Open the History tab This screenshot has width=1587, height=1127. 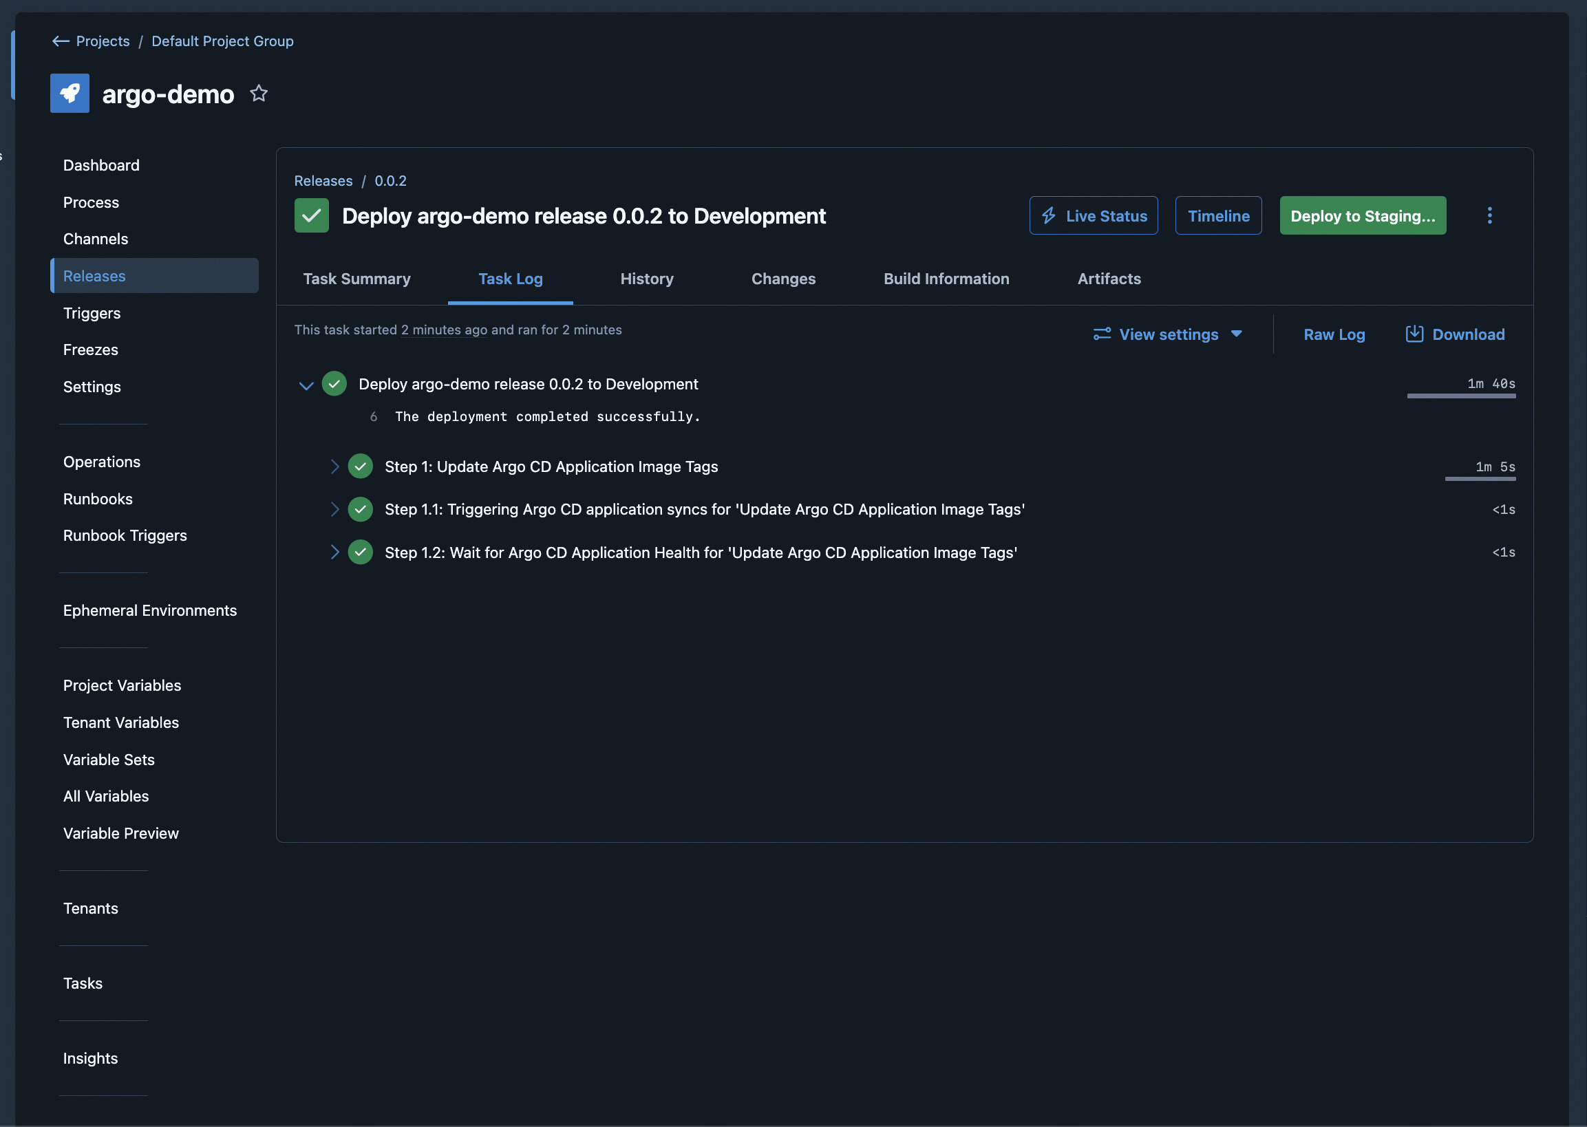click(x=647, y=279)
